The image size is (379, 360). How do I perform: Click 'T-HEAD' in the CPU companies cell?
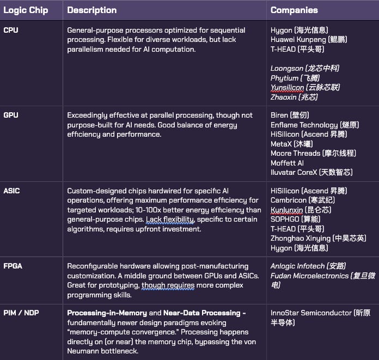tap(297, 50)
